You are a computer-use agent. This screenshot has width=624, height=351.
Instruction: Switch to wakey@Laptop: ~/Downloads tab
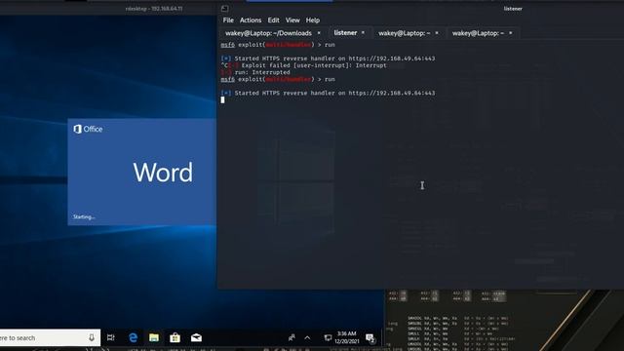(x=268, y=33)
